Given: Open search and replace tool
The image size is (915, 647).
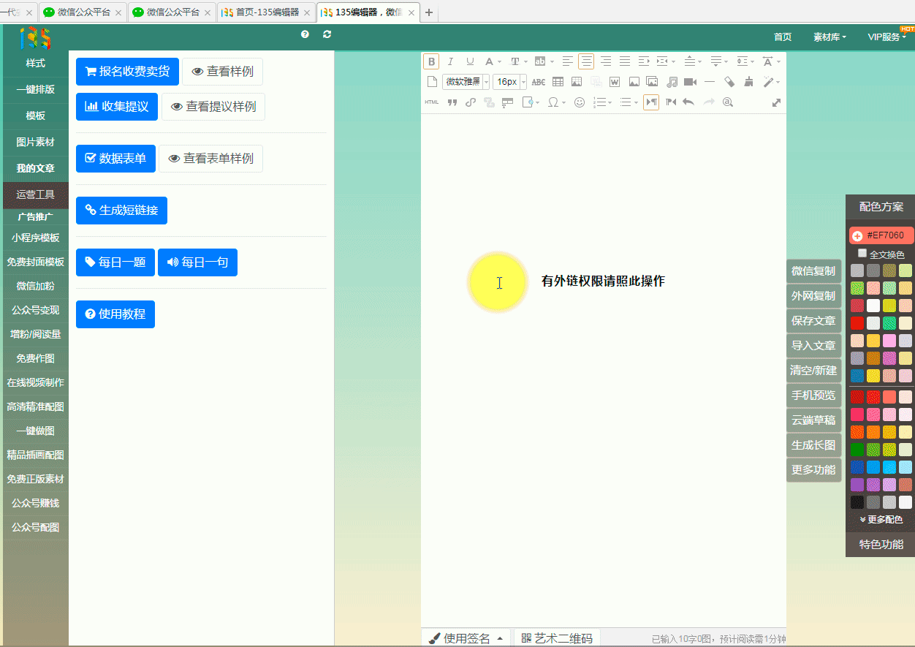Looking at the screenshot, I should 727,102.
